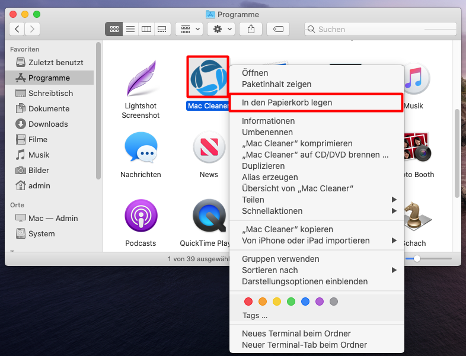
Task: Choose In den Papierkorb legen
Action: coord(317,102)
